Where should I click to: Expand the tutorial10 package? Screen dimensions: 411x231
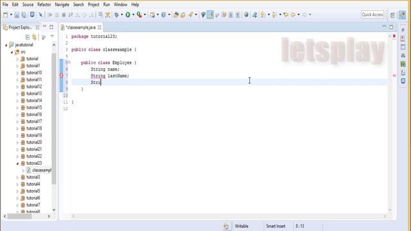[x=17, y=73]
